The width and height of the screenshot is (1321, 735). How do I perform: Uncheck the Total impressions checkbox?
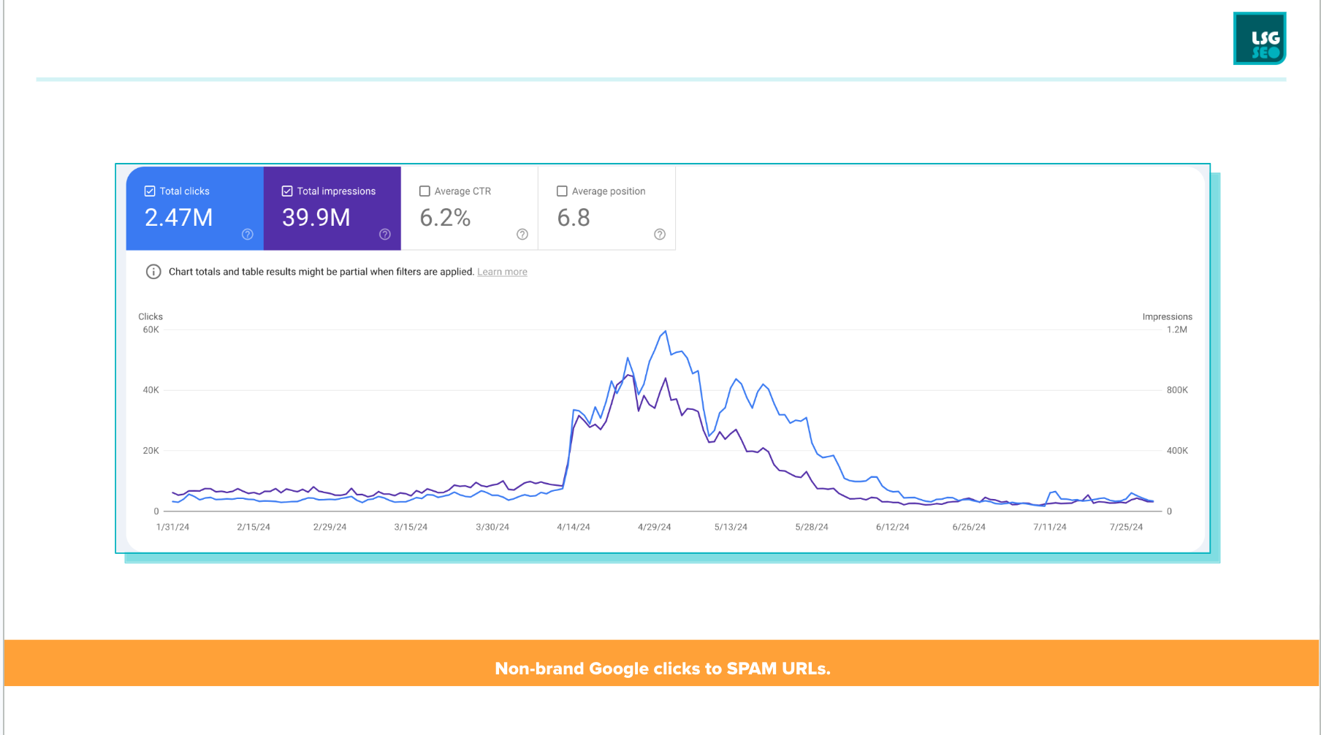287,191
